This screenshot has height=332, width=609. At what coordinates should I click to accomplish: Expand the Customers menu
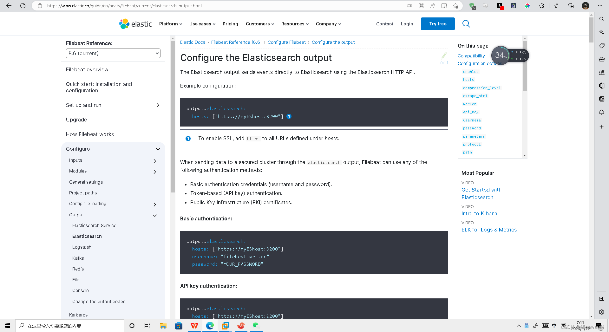[x=260, y=24]
